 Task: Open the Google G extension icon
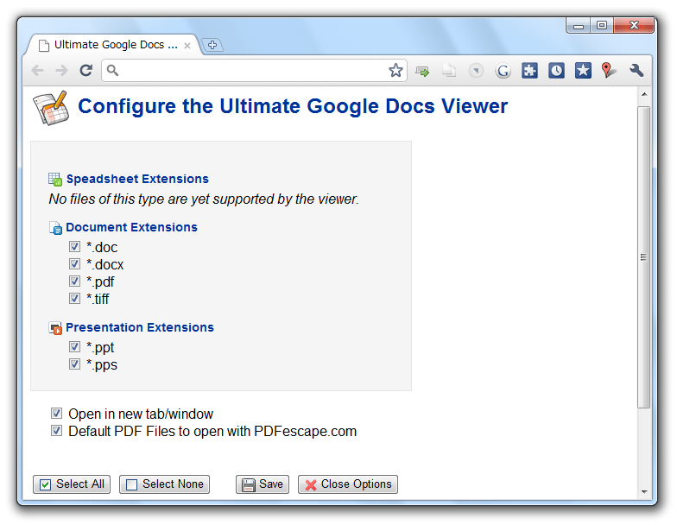[x=503, y=71]
